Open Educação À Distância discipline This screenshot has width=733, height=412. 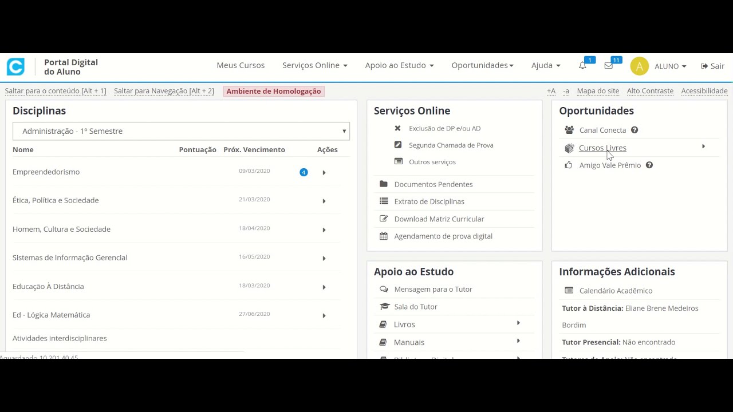click(48, 286)
